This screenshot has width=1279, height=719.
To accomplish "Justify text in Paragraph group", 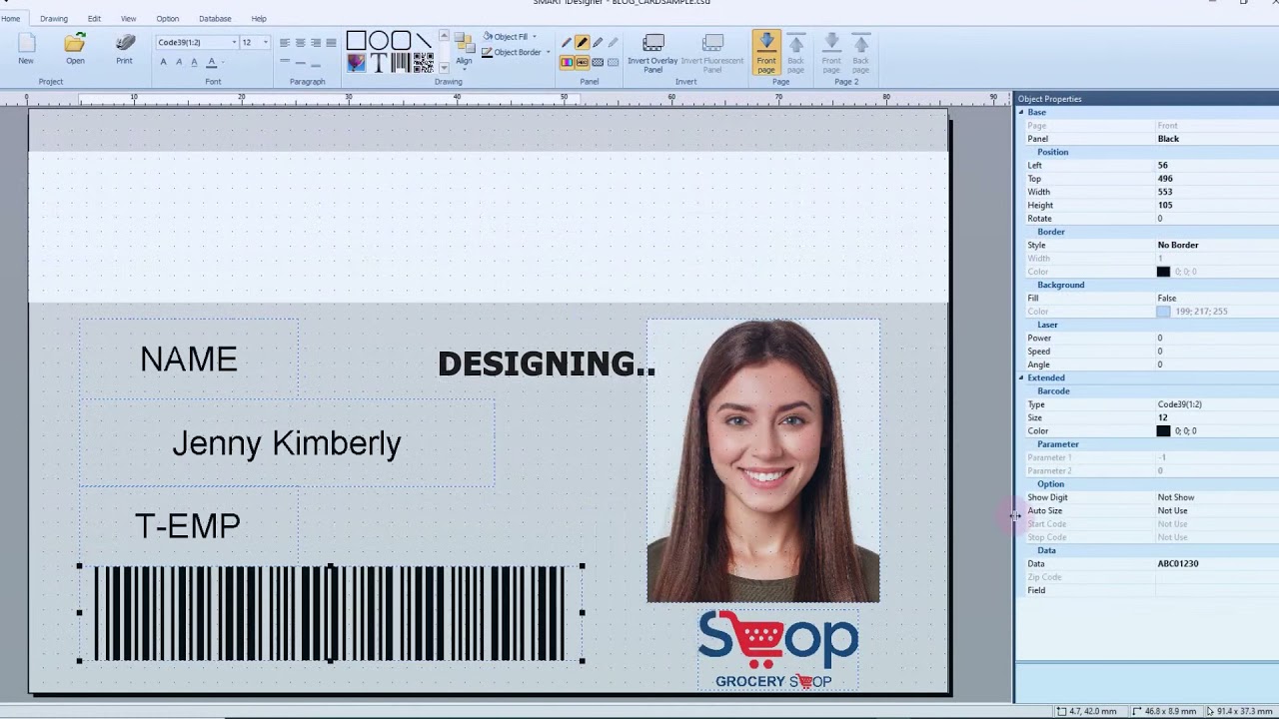I will (331, 43).
